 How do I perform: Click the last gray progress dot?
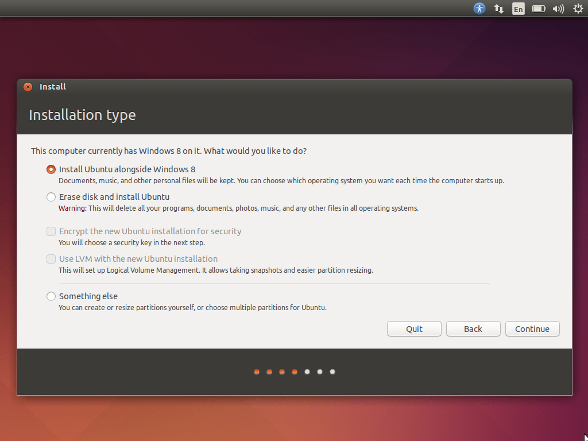pos(332,372)
